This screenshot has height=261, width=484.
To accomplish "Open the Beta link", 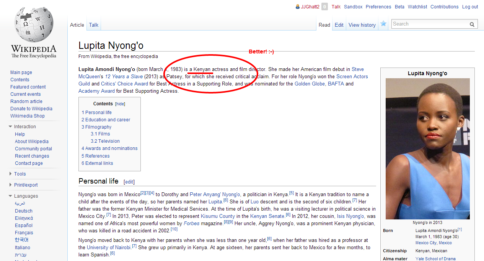I will point(399,7).
